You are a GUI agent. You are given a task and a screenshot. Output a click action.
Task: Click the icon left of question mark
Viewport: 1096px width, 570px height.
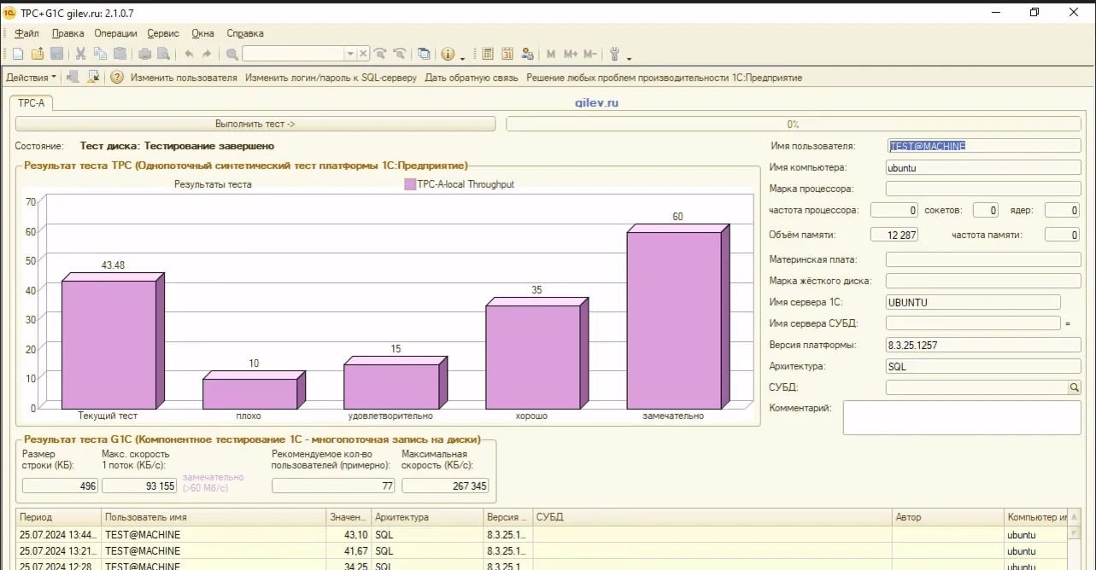[x=93, y=77]
